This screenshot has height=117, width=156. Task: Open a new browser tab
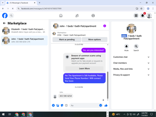click(x=40, y=3)
